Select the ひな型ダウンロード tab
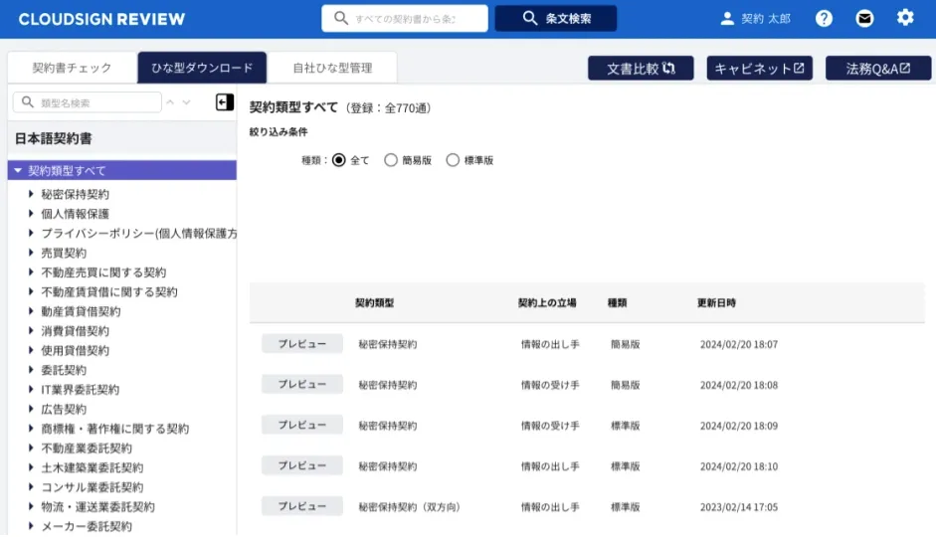The width and height of the screenshot is (936, 537). coord(202,68)
